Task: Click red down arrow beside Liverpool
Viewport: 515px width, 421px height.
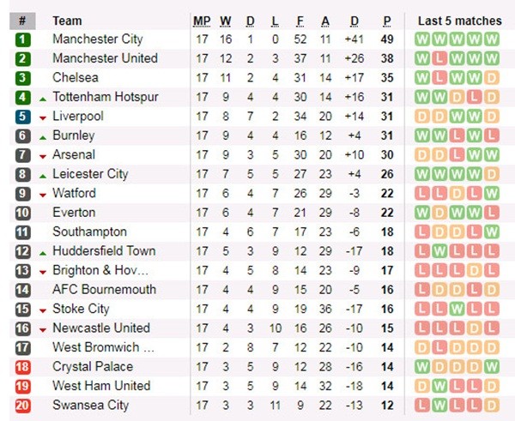Action: (43, 117)
